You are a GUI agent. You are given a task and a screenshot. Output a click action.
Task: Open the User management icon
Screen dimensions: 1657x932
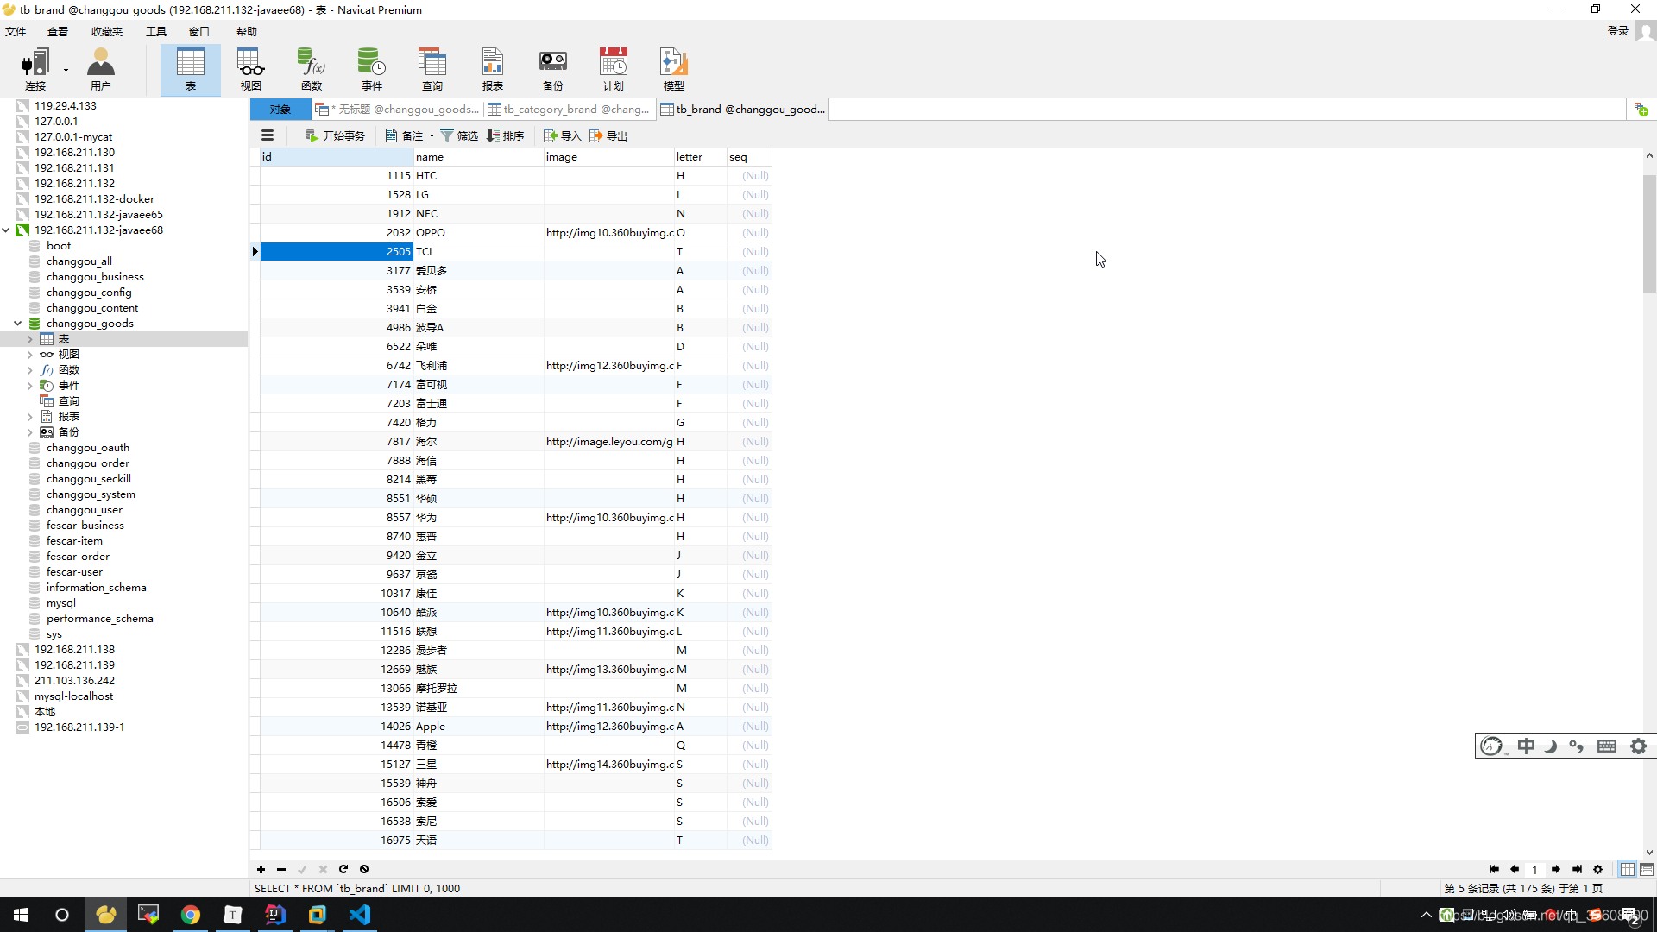[x=101, y=69]
